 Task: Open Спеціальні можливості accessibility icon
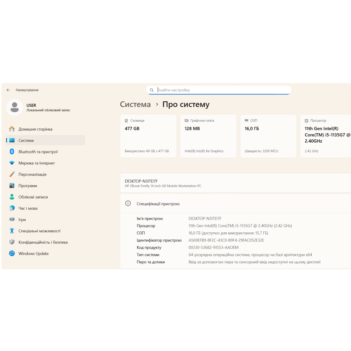coord(12,231)
